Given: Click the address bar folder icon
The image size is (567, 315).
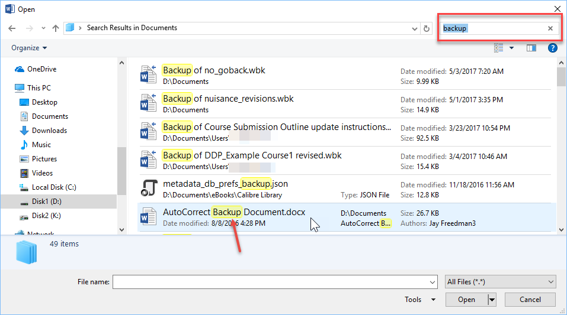Looking at the screenshot, I should click(x=70, y=28).
